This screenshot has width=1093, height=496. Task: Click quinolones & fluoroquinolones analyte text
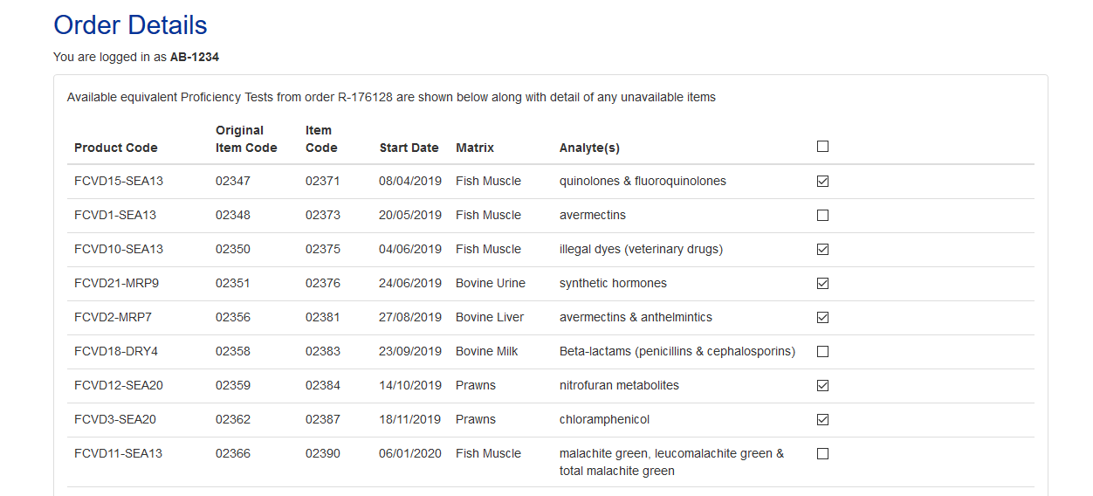click(643, 181)
